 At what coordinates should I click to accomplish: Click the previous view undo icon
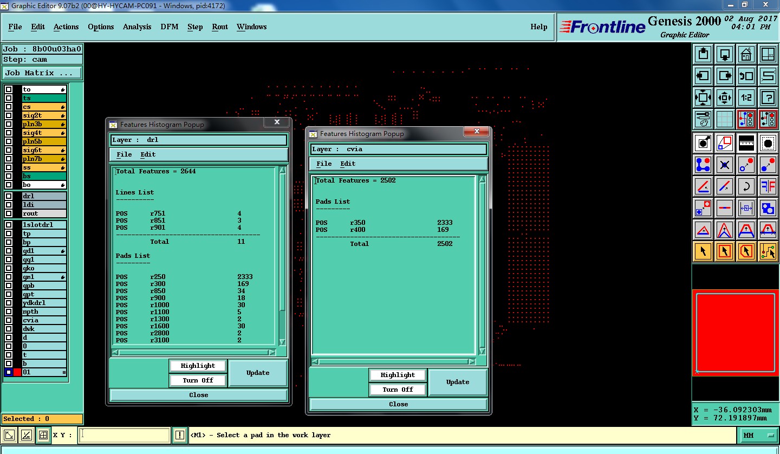click(x=746, y=76)
